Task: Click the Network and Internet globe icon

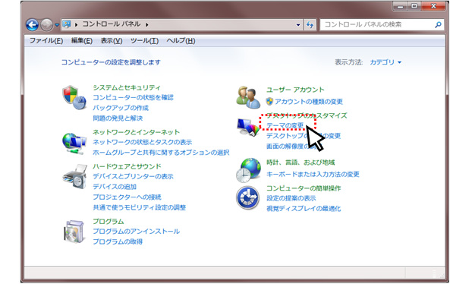Action: [74, 144]
